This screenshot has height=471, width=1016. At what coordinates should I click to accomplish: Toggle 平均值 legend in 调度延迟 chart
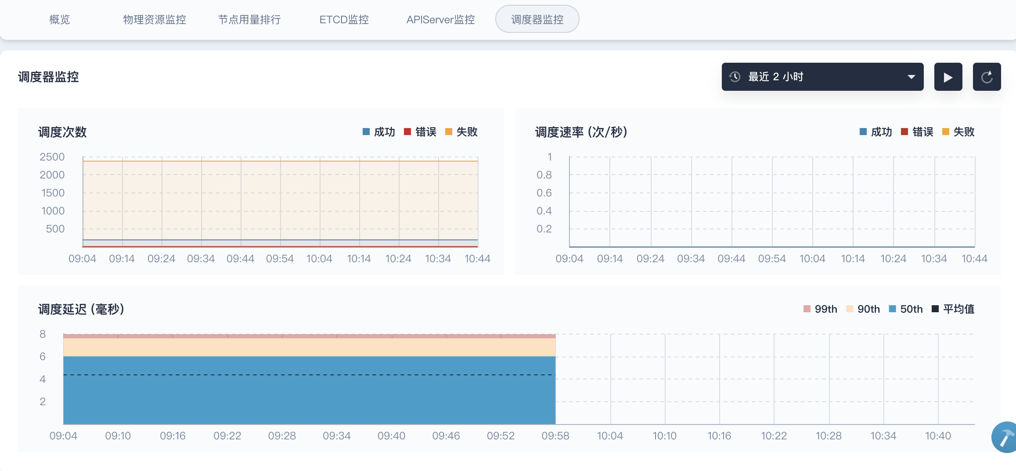953,309
